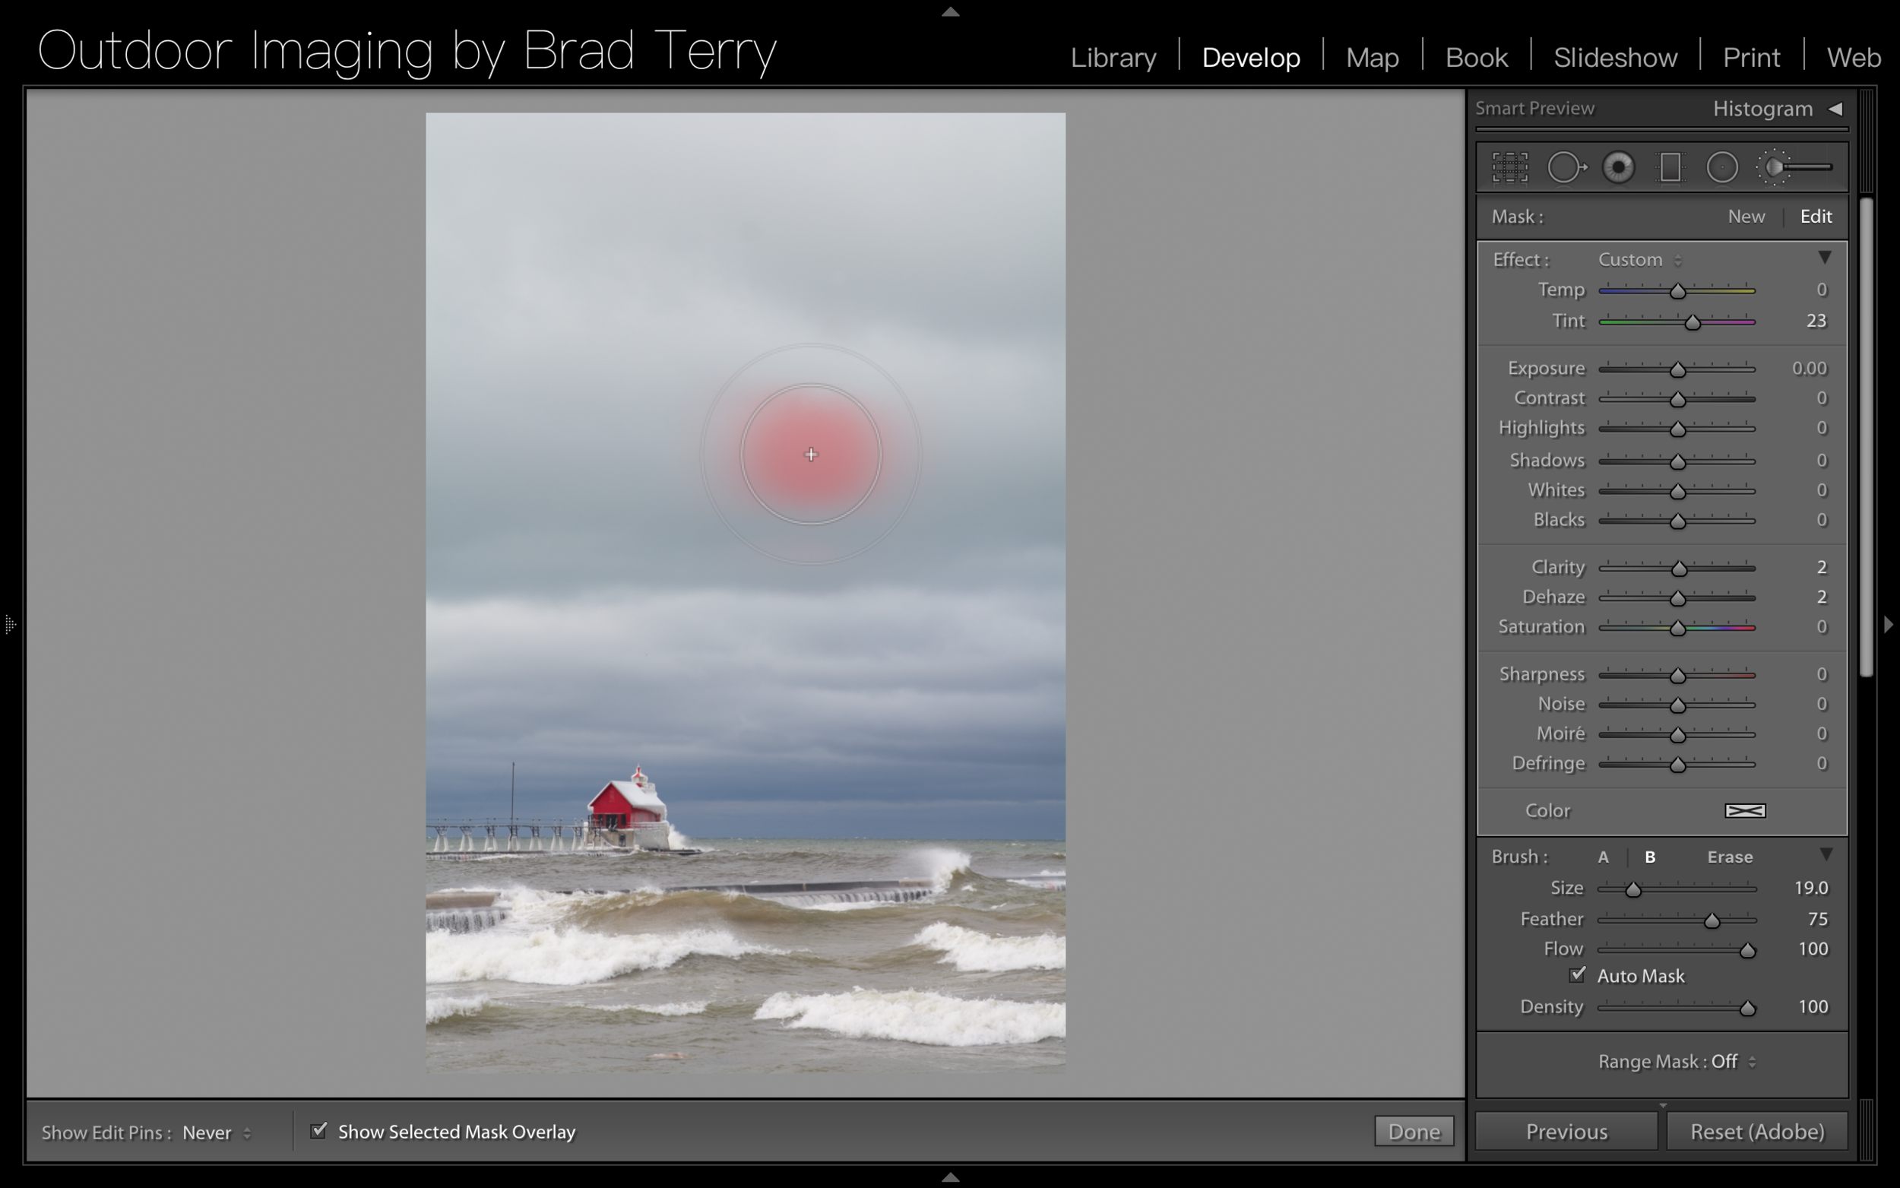Select the Crop Overlay tool
Screen dimensions: 1900x1188
tap(1509, 167)
